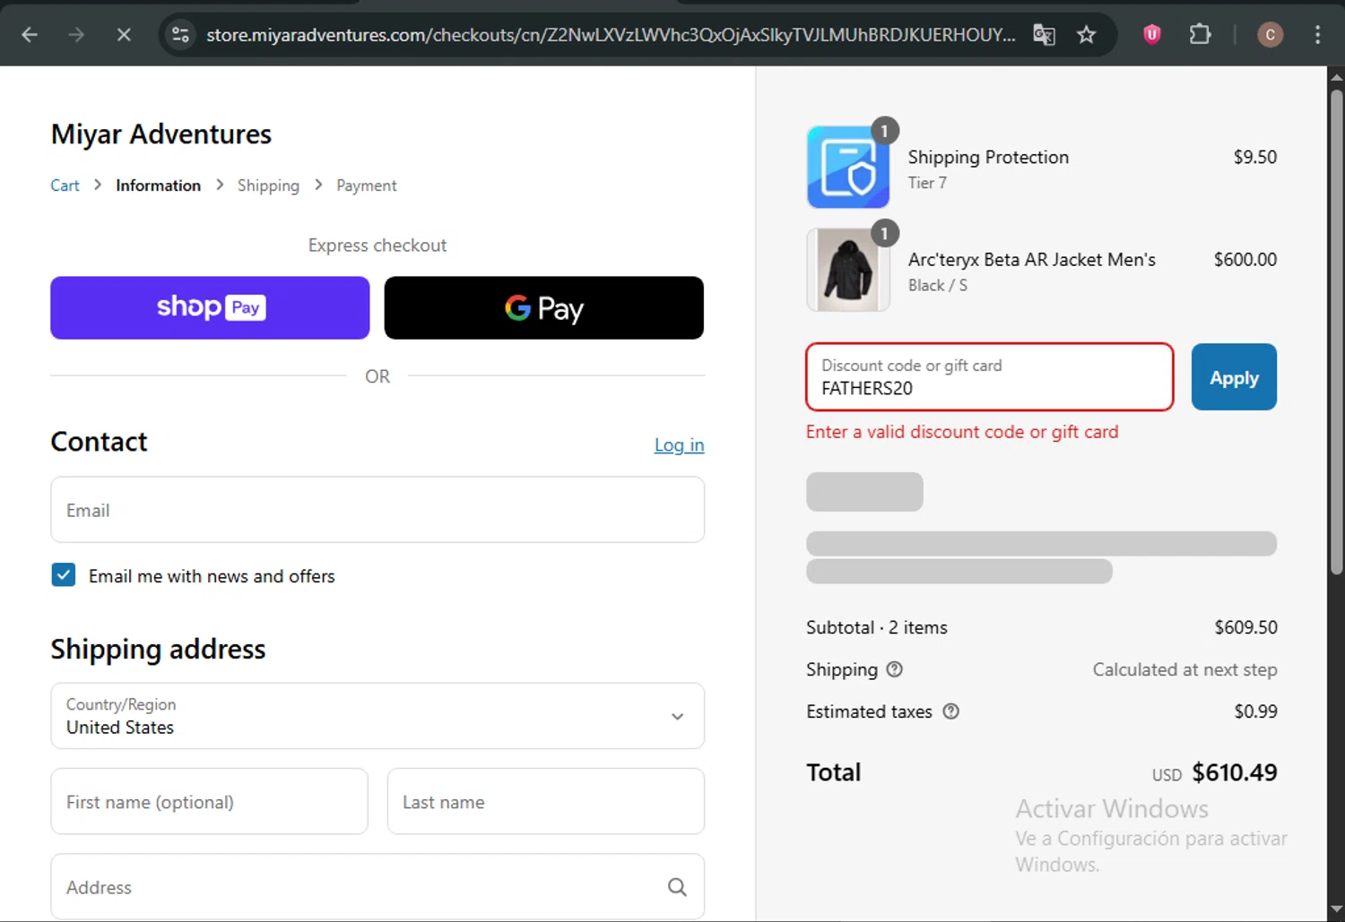This screenshot has height=922, width=1345.
Task: Click the $610.49 total amount
Action: pyautogui.click(x=1235, y=772)
